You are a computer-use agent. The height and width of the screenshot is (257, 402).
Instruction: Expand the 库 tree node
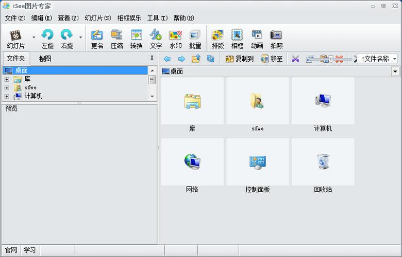7,80
